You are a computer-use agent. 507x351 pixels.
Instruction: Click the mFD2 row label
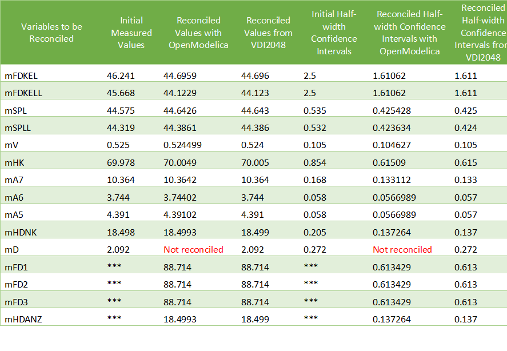(16, 285)
